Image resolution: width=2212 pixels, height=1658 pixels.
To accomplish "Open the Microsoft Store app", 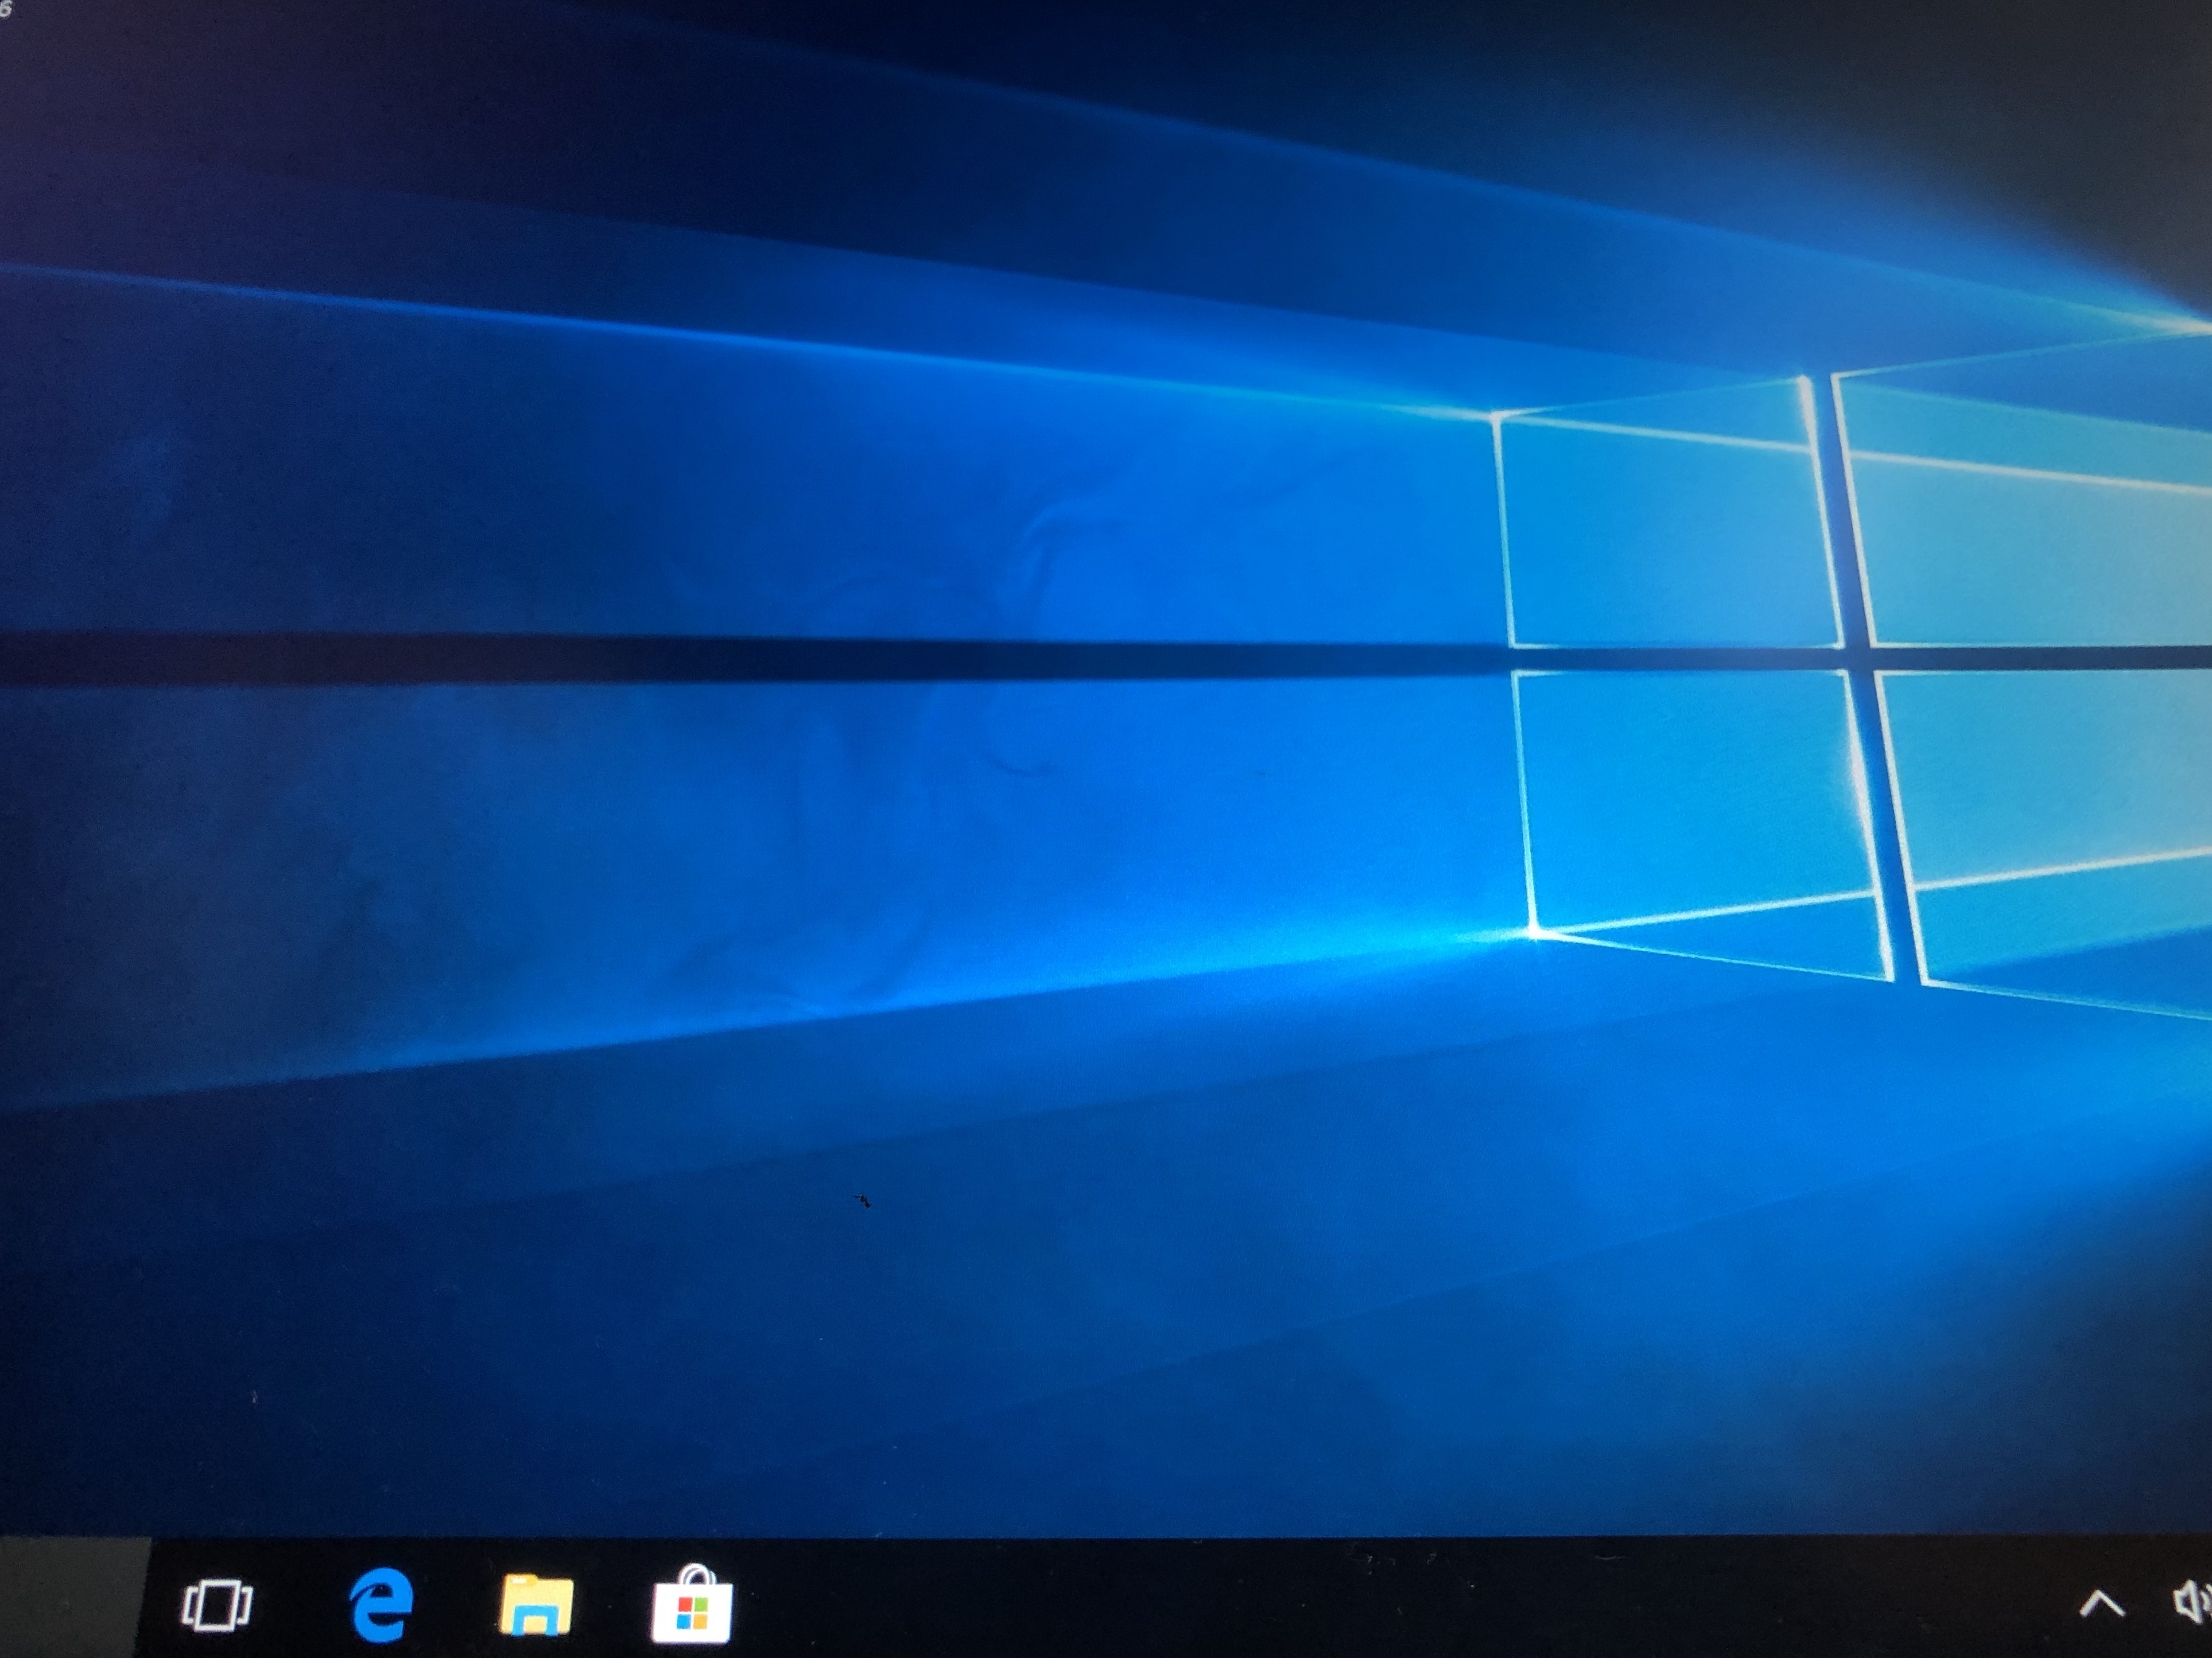I will tap(692, 1605).
